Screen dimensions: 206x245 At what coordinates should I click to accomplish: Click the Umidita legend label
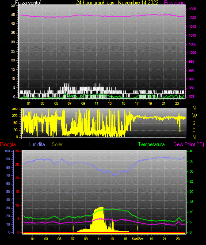point(37,144)
